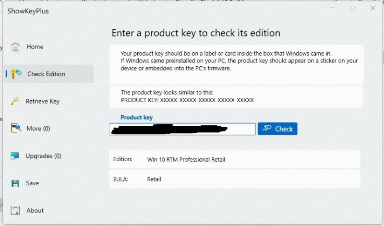Show the Upgrades (0) section
This screenshot has width=384, height=226.
pos(43,156)
